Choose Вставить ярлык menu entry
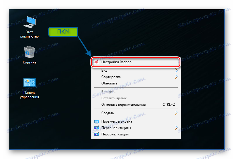 click(136, 98)
